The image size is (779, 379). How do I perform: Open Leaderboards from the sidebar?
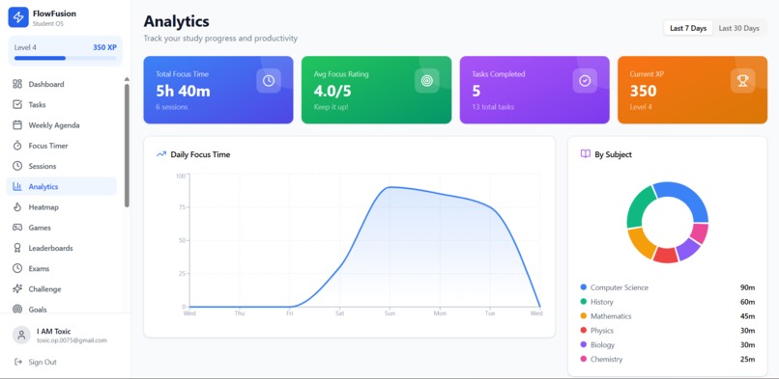point(62,248)
